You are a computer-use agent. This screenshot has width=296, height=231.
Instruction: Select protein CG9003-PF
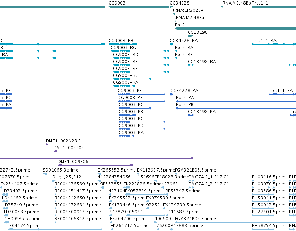click(x=129, y=91)
